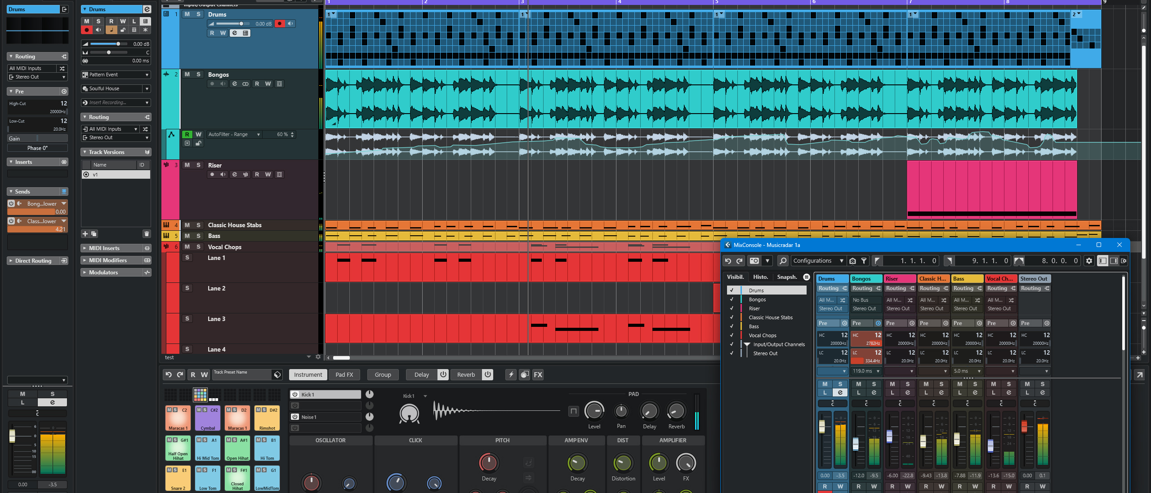Screen dimensions: 1151x493
Task: Click the export icon beside the Drums channel name
Action: pos(65,9)
